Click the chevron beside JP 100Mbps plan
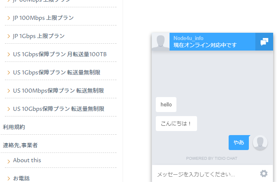Screen dimensions: 278x182 click(x=8, y=18)
